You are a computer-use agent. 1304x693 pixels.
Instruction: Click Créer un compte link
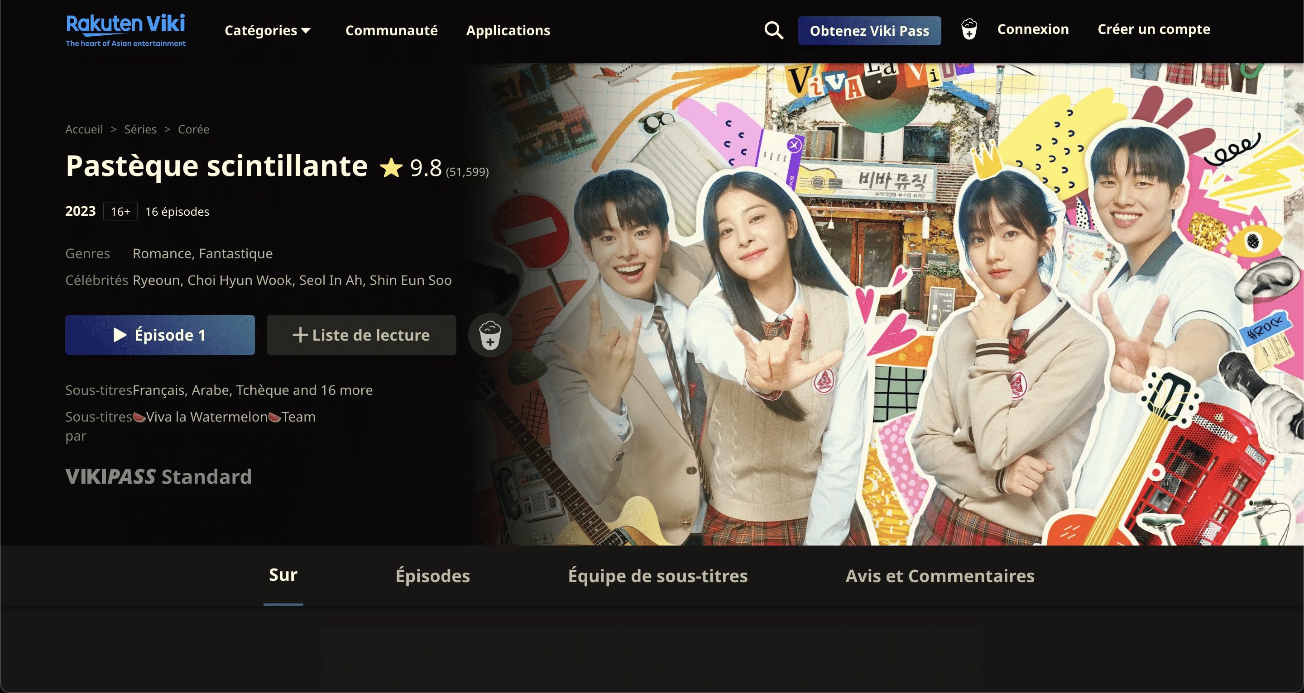tap(1153, 29)
